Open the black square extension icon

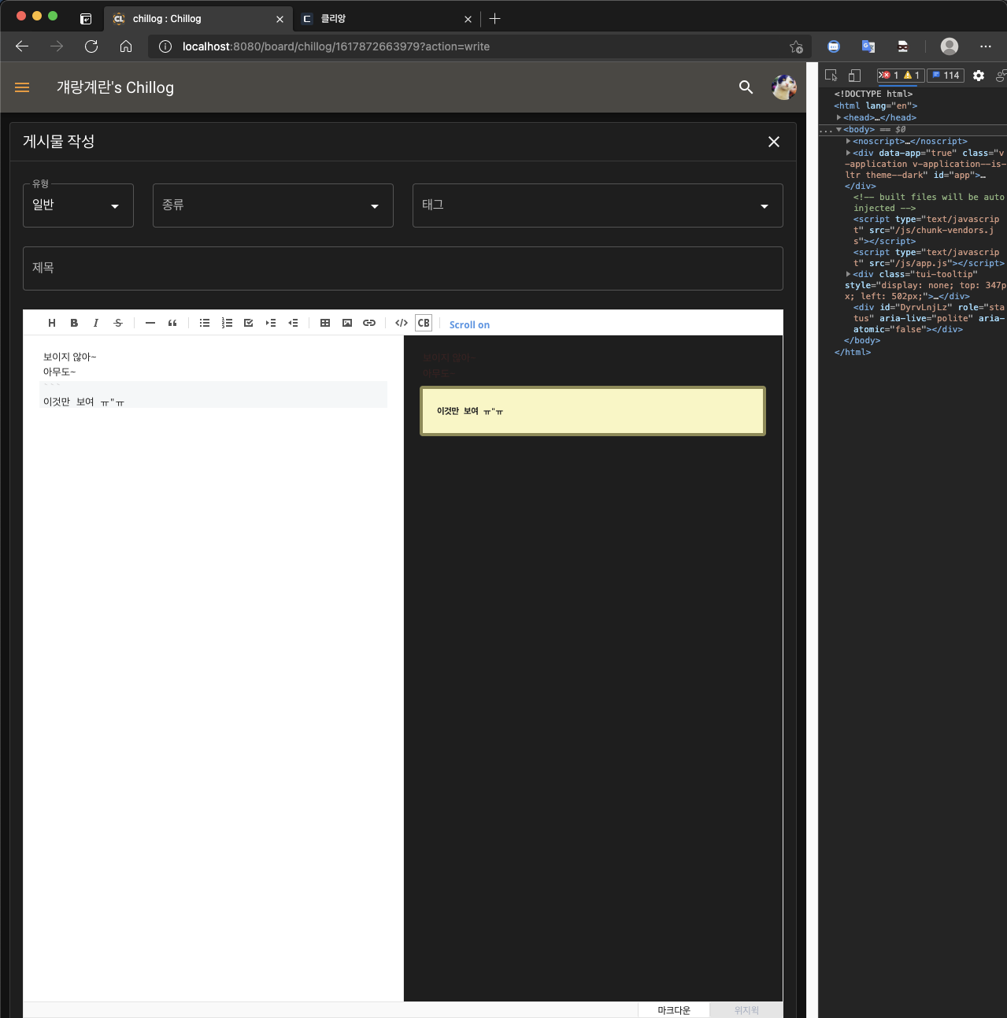[903, 46]
